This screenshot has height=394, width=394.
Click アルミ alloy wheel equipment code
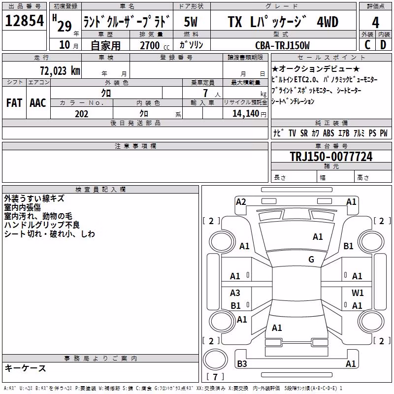(359, 133)
